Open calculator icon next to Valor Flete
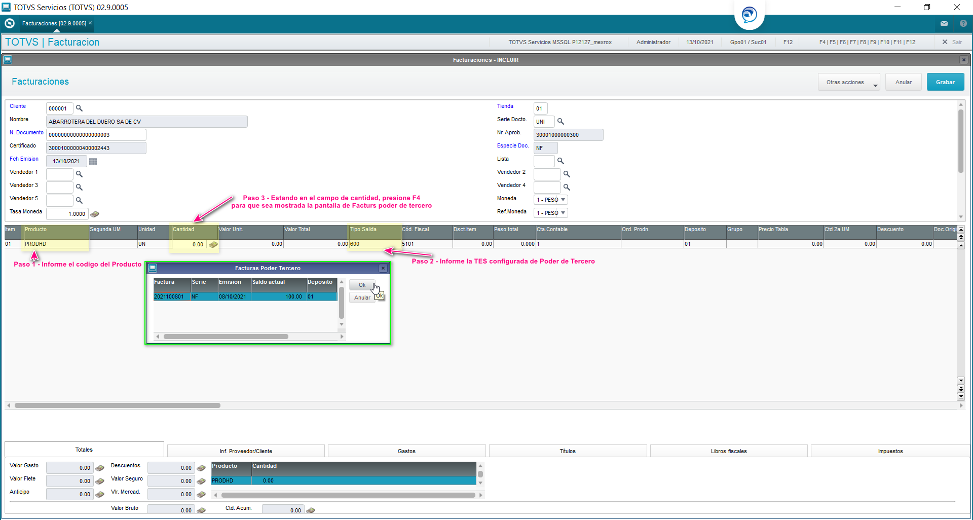 click(x=100, y=481)
